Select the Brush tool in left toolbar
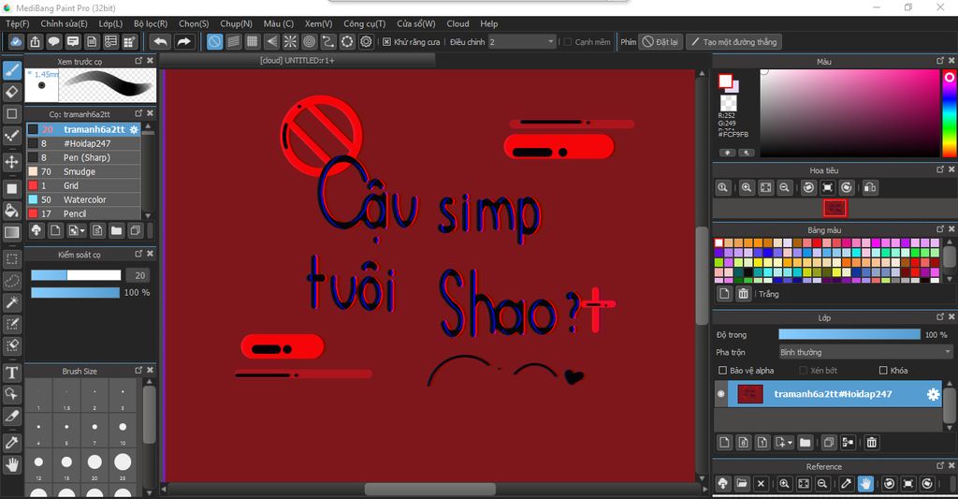 (11, 70)
